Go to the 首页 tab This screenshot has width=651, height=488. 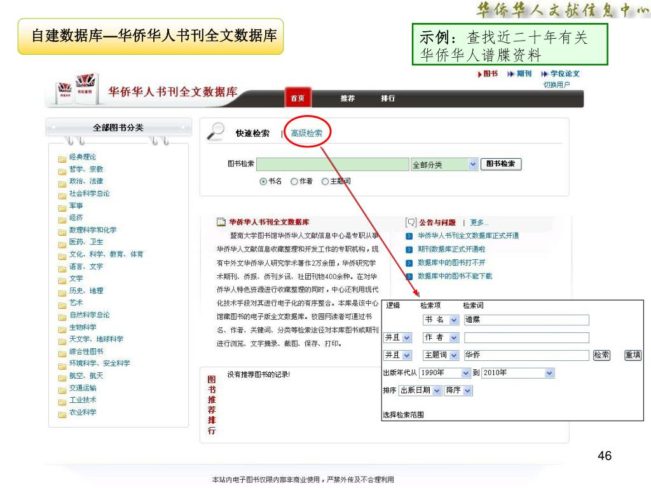pos(298,98)
